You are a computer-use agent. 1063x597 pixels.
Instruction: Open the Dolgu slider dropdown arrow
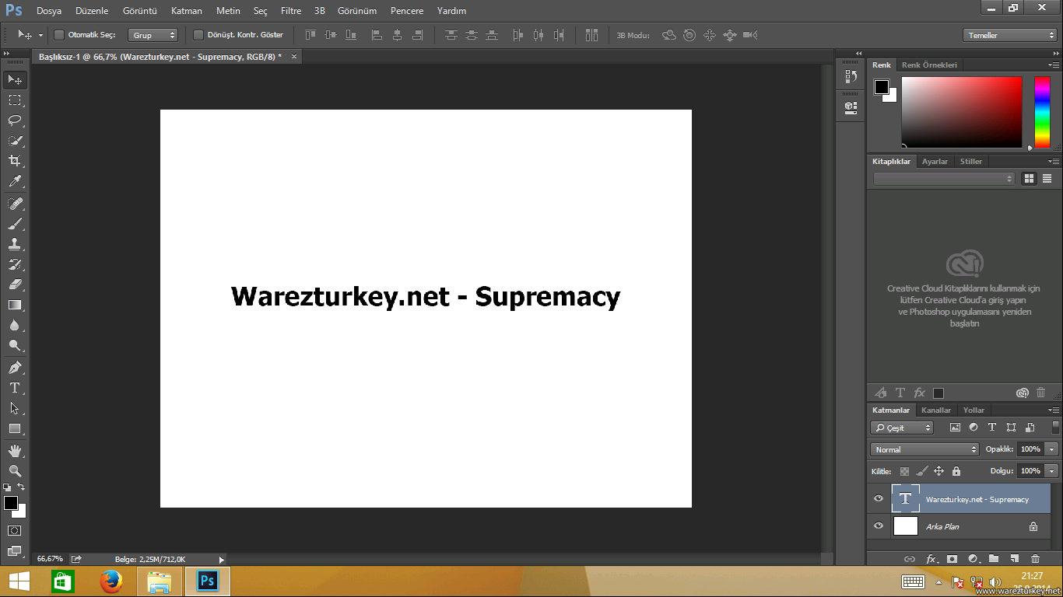pyautogui.click(x=1052, y=471)
